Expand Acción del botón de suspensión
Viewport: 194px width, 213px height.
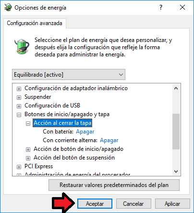coord(28,158)
